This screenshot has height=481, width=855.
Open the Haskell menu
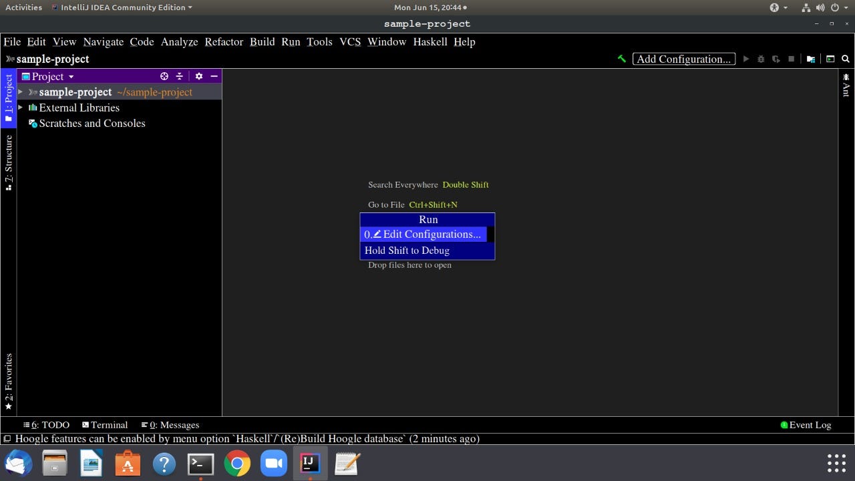tap(430, 41)
